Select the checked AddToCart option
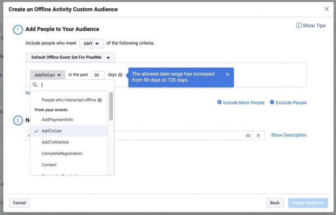 (x=52, y=131)
